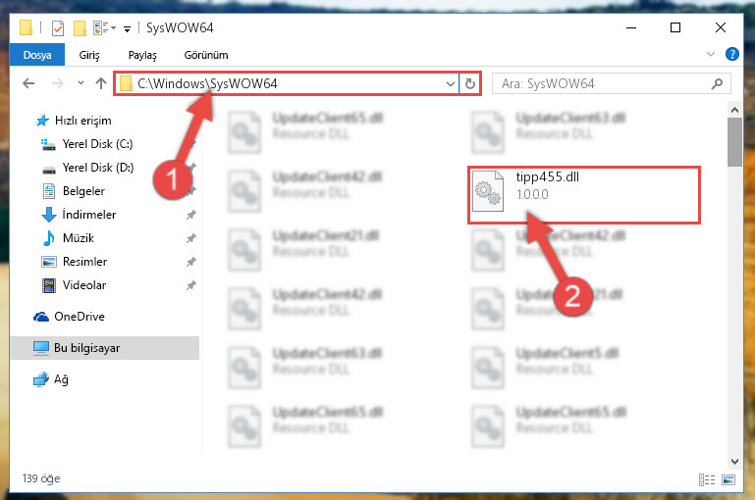Screen dimensions: 755x500
Task: Click the Properties checkmark icon in title bar
Action: click(x=57, y=28)
